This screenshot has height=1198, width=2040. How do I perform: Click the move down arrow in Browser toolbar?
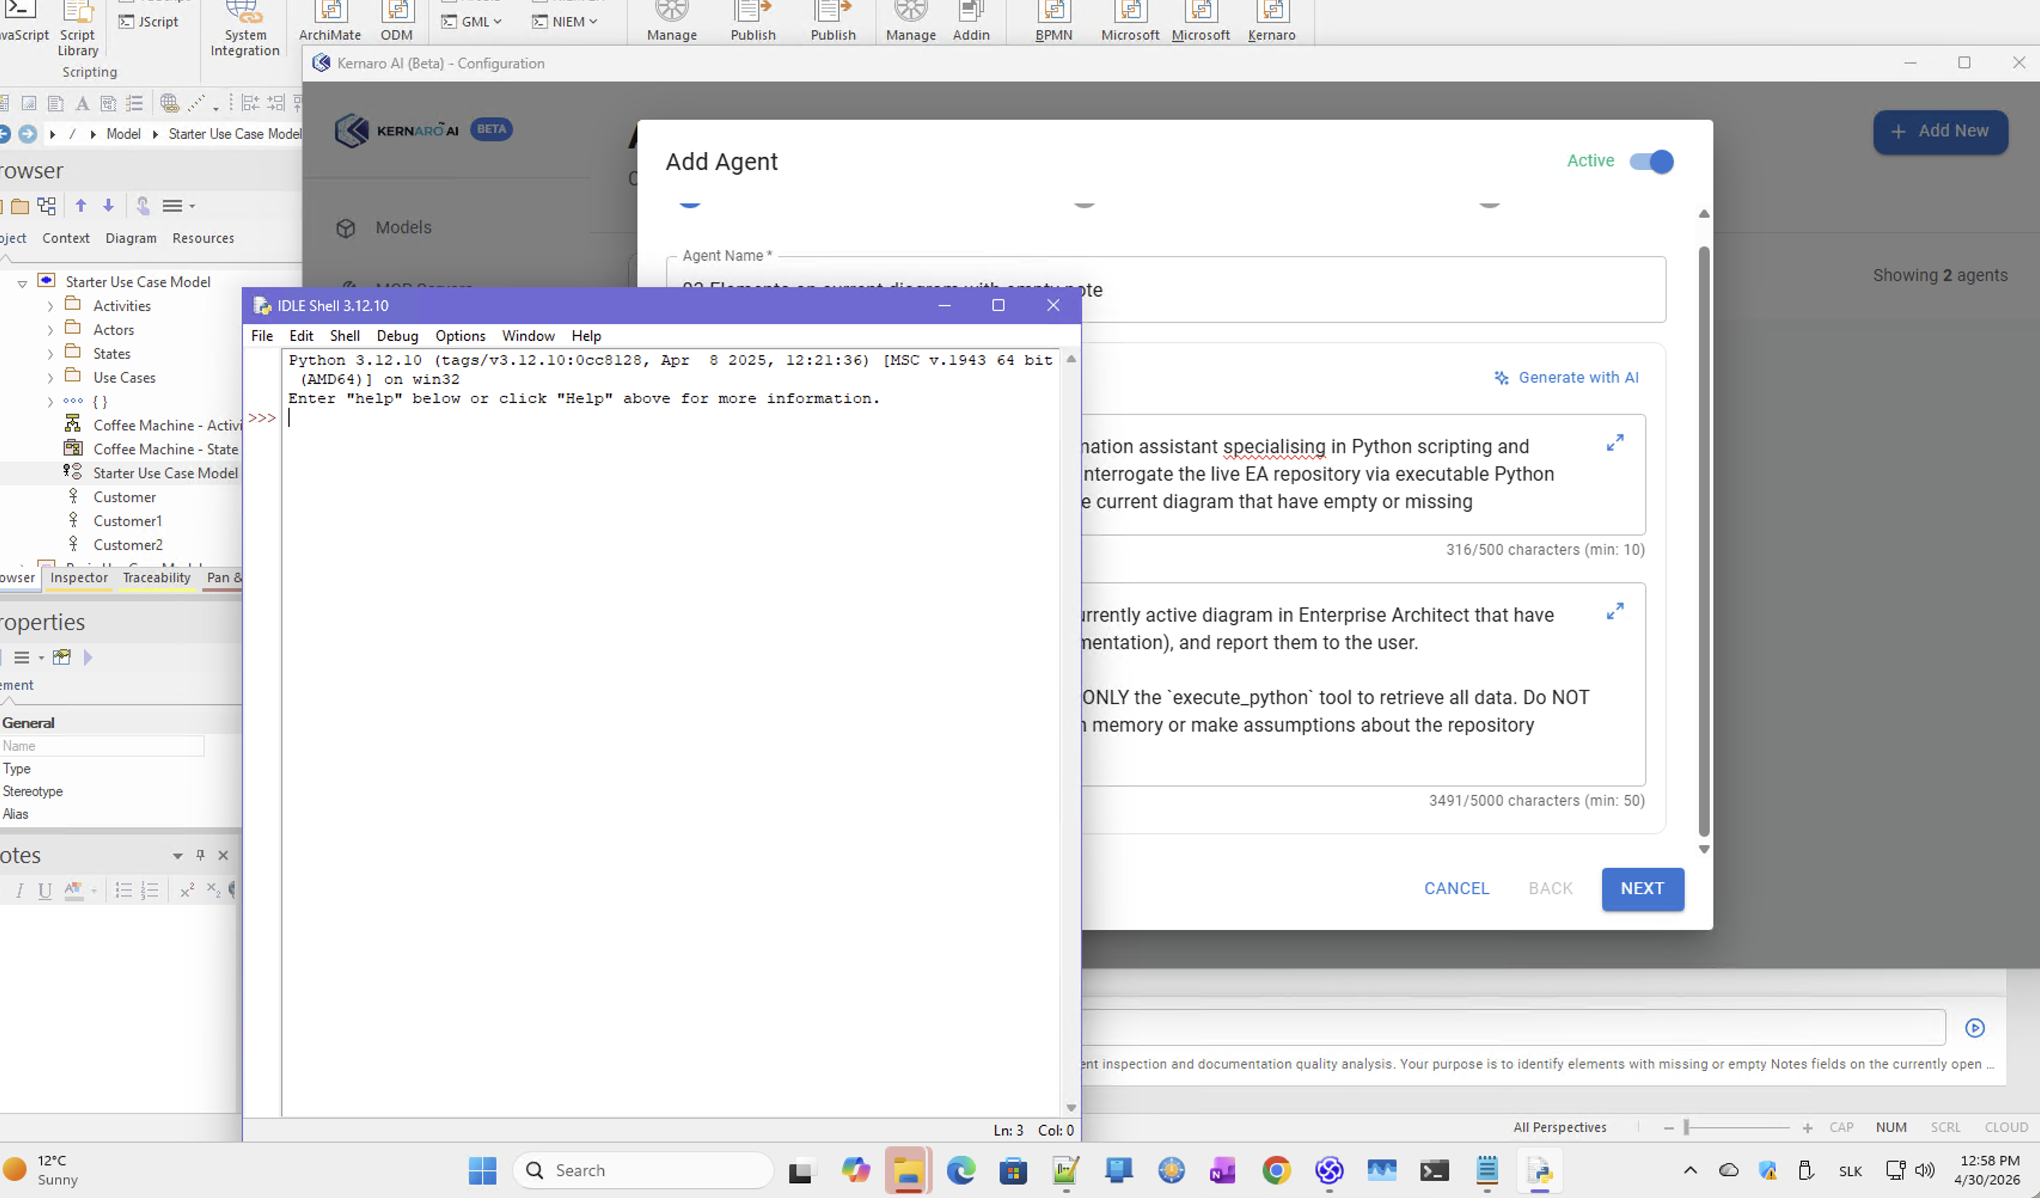point(108,206)
